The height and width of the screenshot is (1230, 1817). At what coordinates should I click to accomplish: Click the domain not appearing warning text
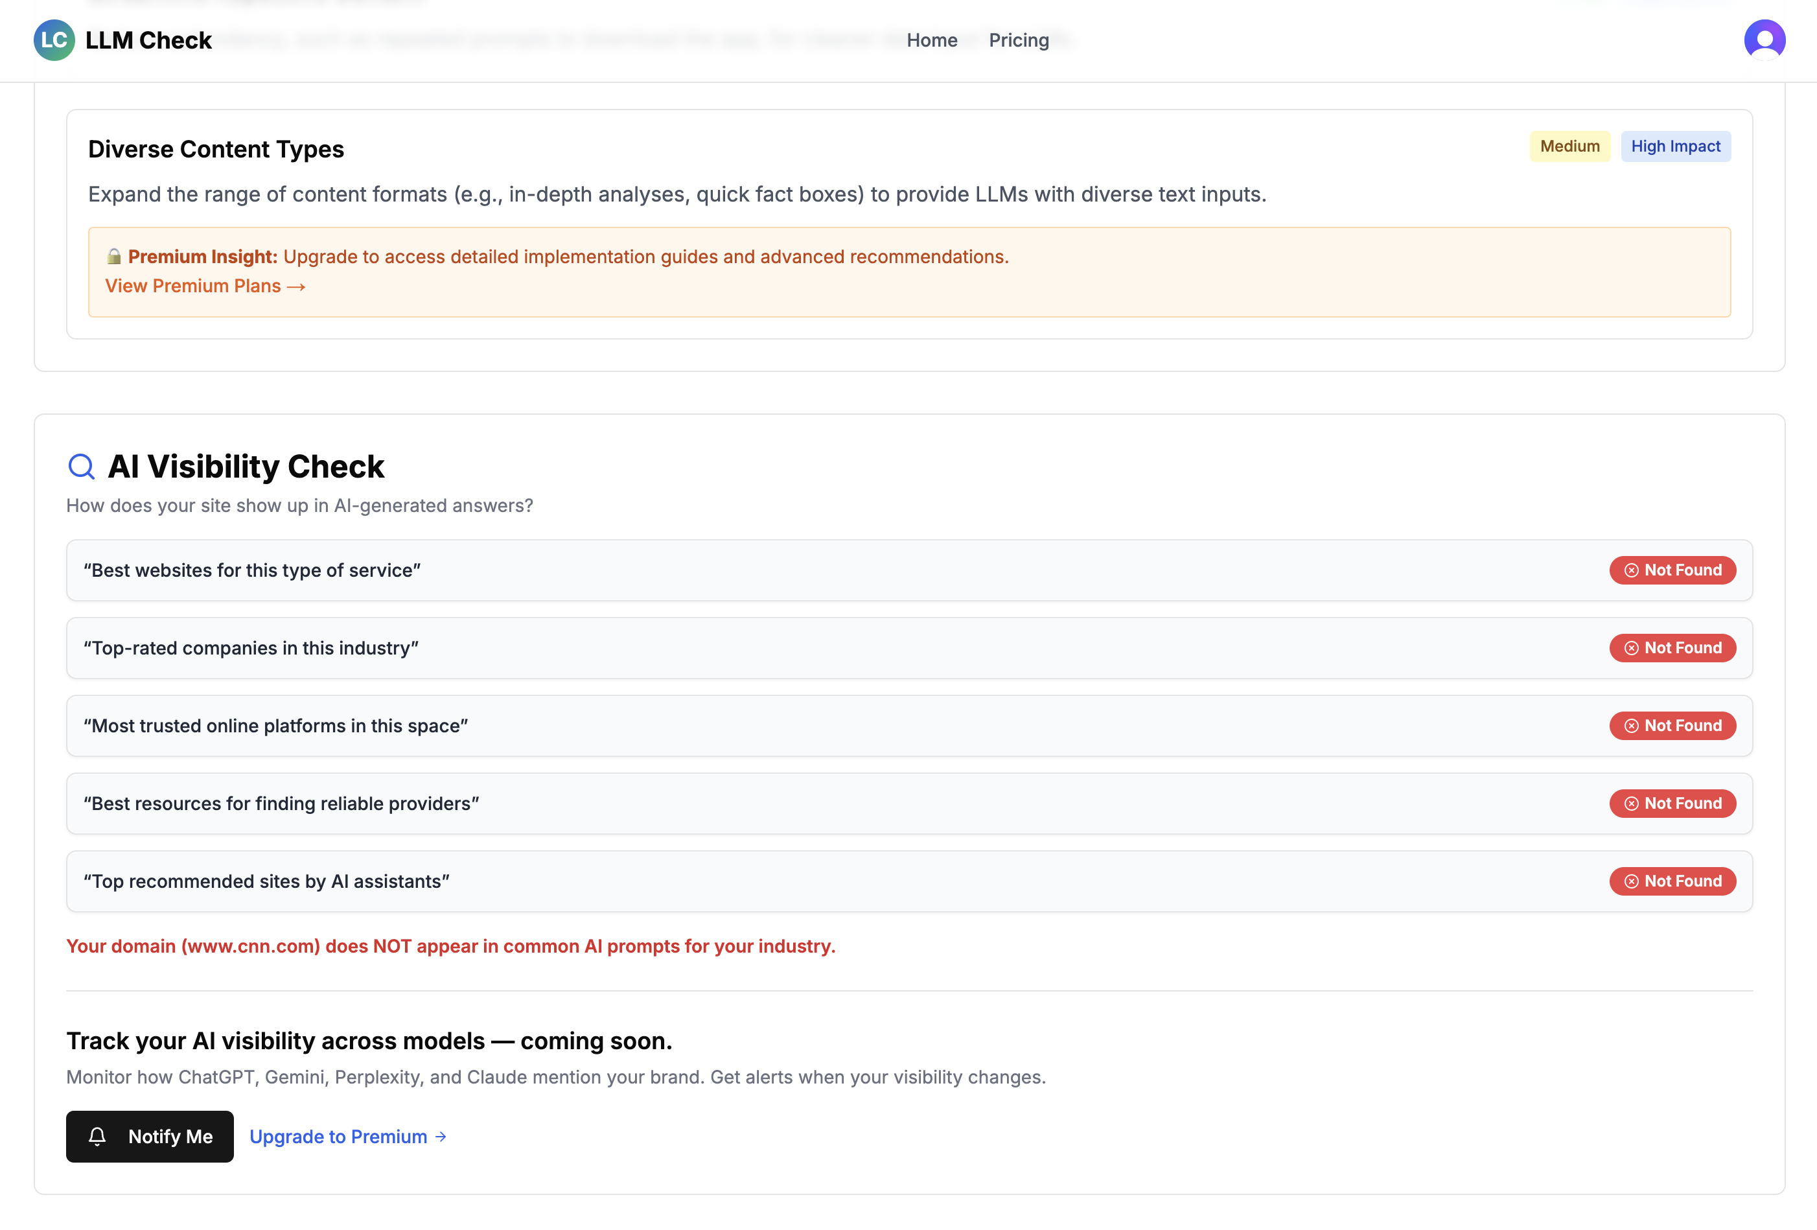point(451,946)
